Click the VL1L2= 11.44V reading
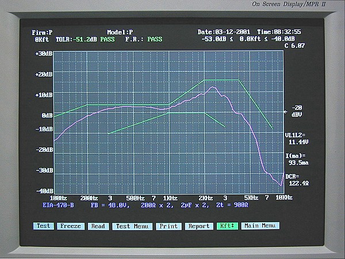The height and width of the screenshot is (259, 345). [x=297, y=139]
